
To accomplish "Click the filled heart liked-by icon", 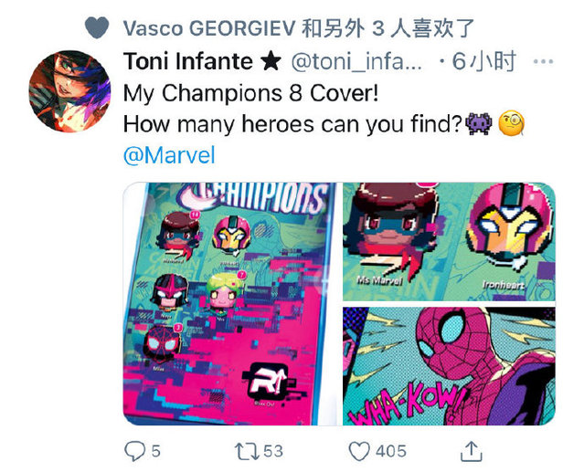I will pyautogui.click(x=97, y=27).
